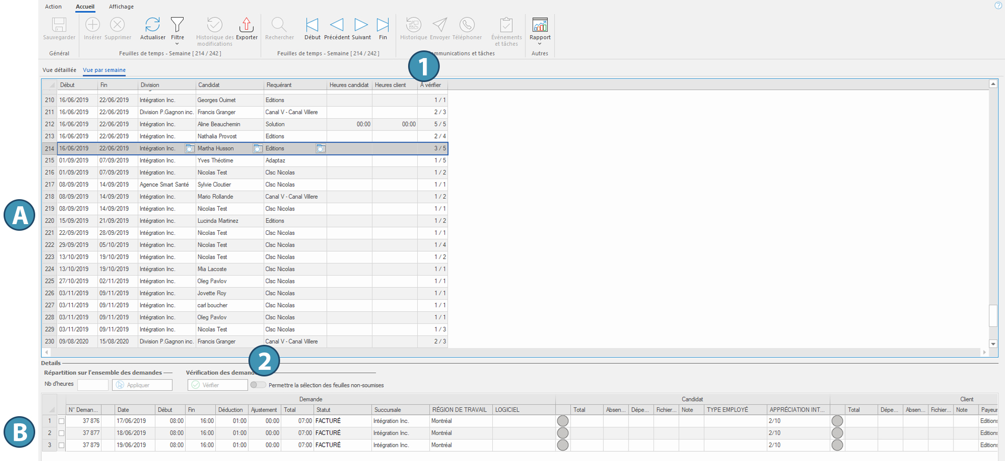Toggle selection of non-submitted timesheets switch
This screenshot has width=1005, height=461.
point(258,385)
